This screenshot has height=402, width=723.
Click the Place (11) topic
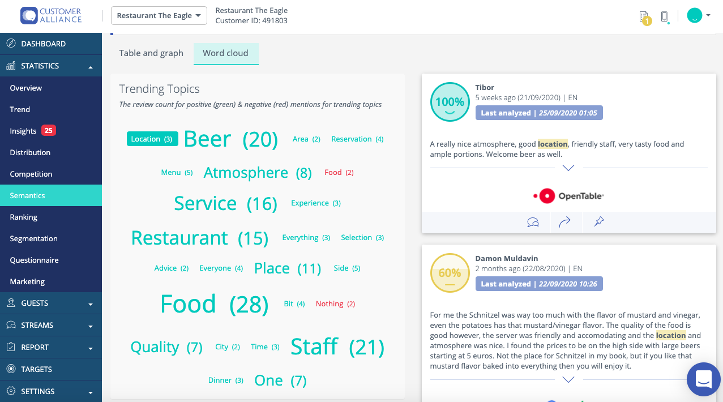[x=288, y=268]
